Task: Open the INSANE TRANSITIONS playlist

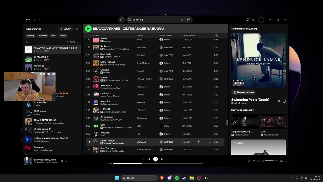Action: (52, 121)
